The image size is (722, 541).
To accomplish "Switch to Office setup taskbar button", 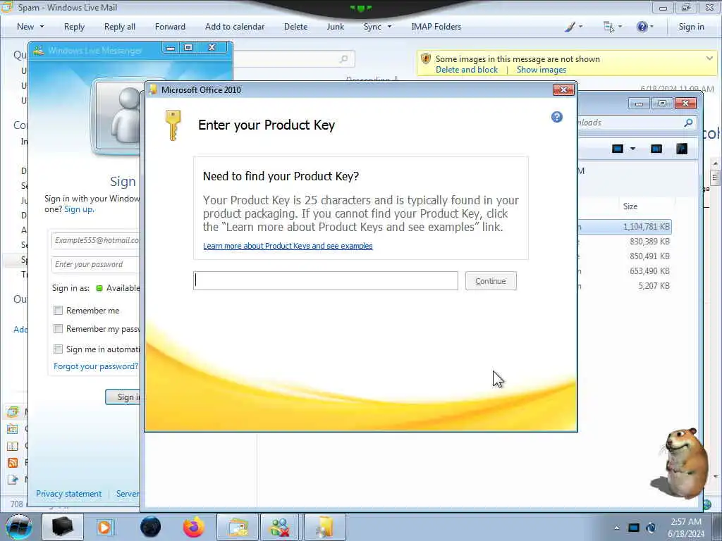I will click(x=324, y=527).
